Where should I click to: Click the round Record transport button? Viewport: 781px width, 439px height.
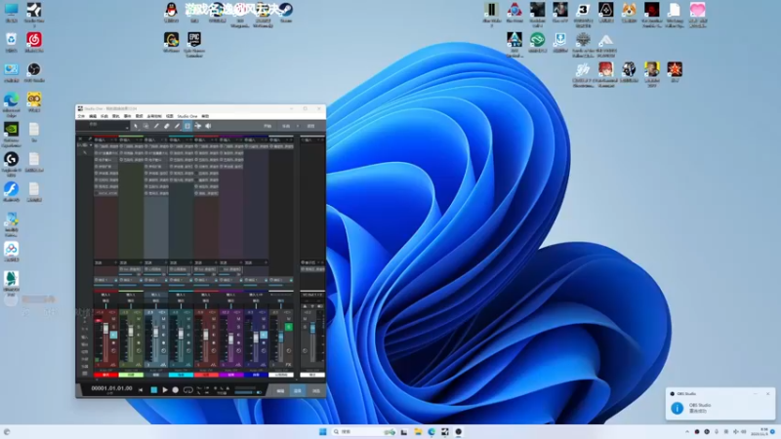(176, 389)
